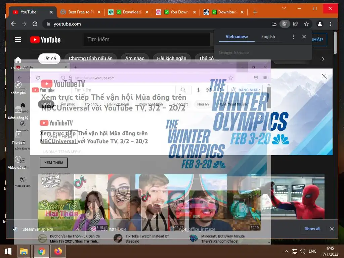344x258 pixels.
Task: Open the YouTube hamburger guide menu in Chrome
Action: point(18,40)
